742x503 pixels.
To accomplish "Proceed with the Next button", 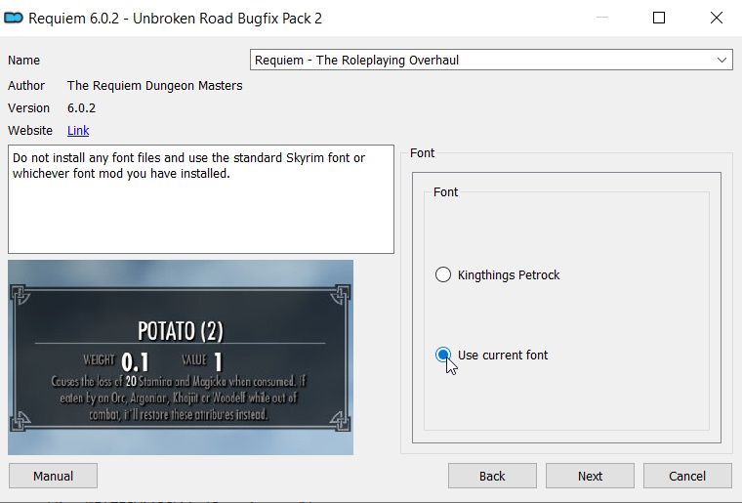I will (590, 476).
